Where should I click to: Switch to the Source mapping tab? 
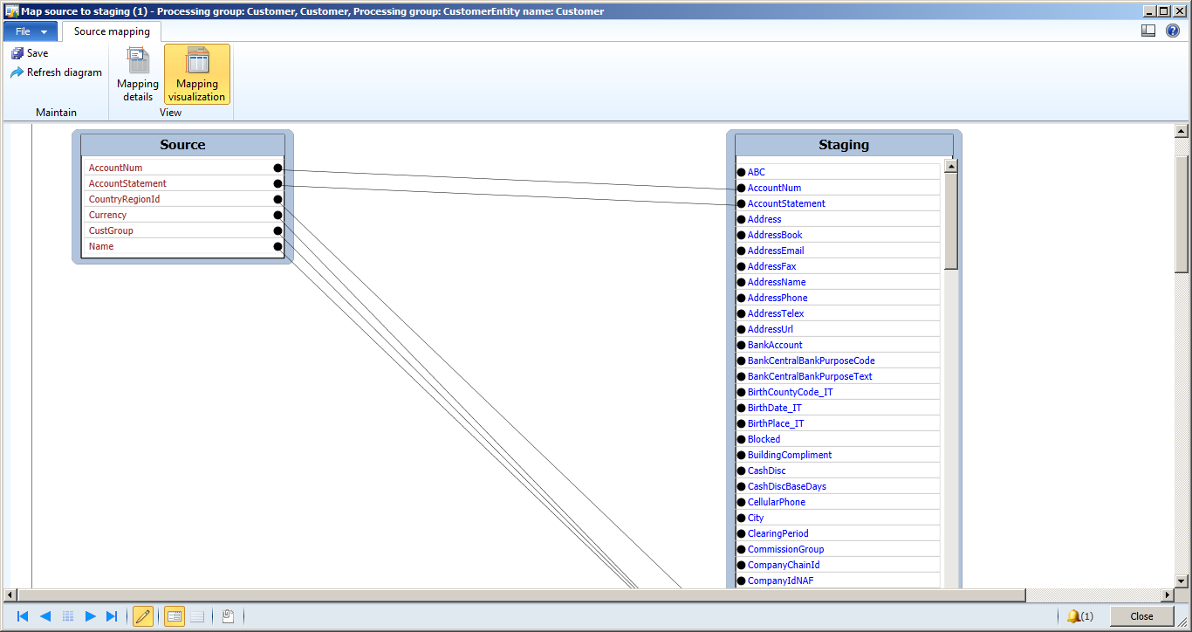click(112, 30)
